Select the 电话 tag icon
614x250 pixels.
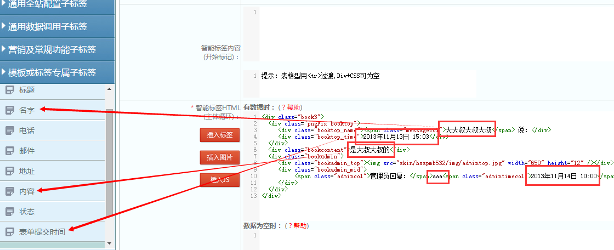point(9,130)
